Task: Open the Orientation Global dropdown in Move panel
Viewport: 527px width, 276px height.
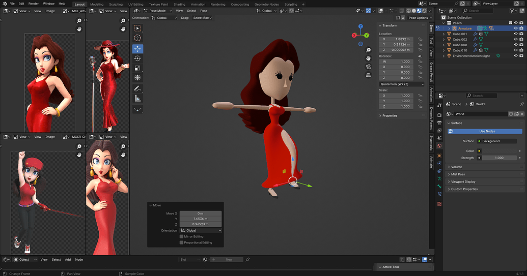Action: tap(201, 231)
